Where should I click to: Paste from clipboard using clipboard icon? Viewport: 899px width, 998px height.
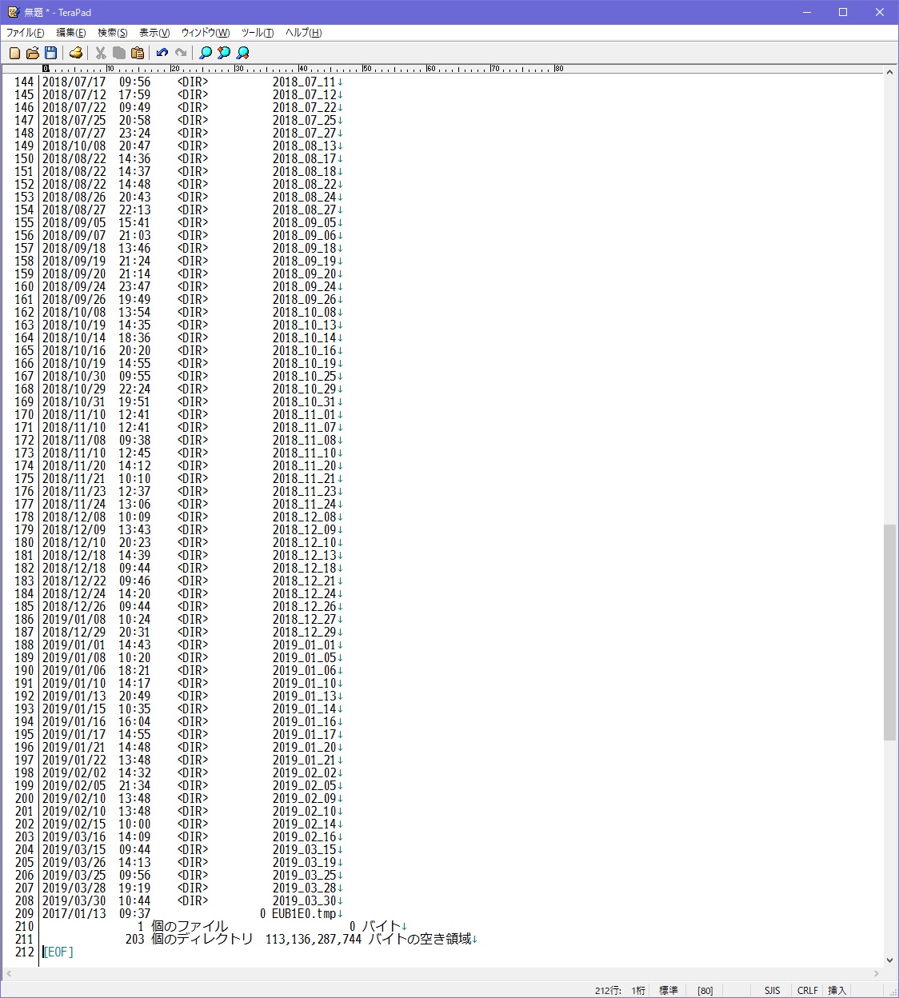coord(138,53)
